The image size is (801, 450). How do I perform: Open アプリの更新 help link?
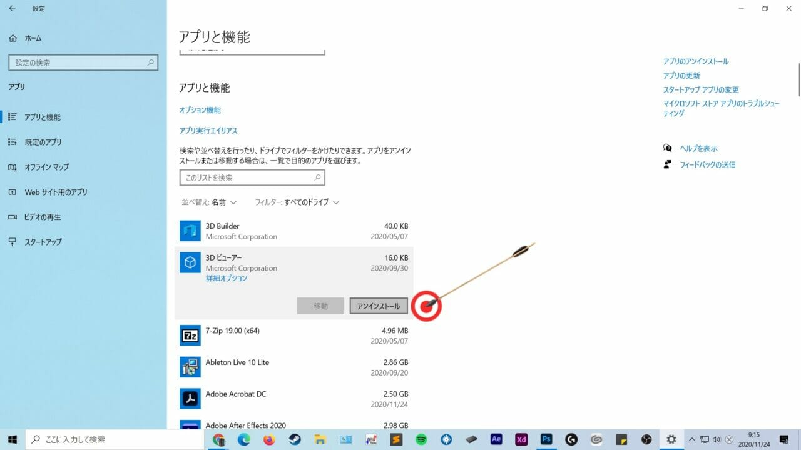(x=681, y=75)
